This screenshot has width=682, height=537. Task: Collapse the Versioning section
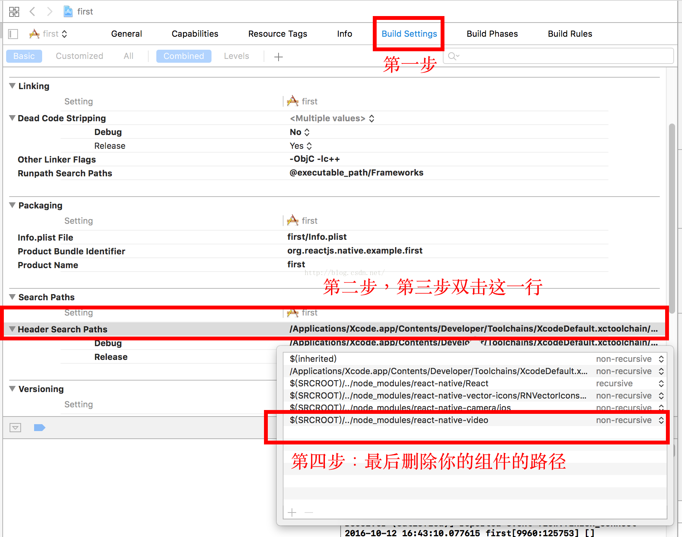pos(12,389)
